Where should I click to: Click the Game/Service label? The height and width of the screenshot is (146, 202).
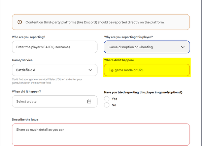click(22, 60)
